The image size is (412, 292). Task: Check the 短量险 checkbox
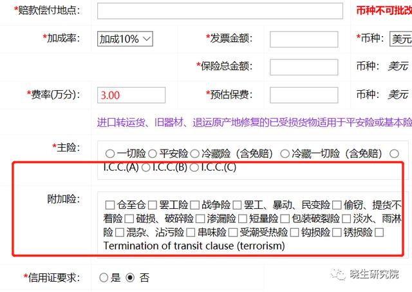coord(242,219)
